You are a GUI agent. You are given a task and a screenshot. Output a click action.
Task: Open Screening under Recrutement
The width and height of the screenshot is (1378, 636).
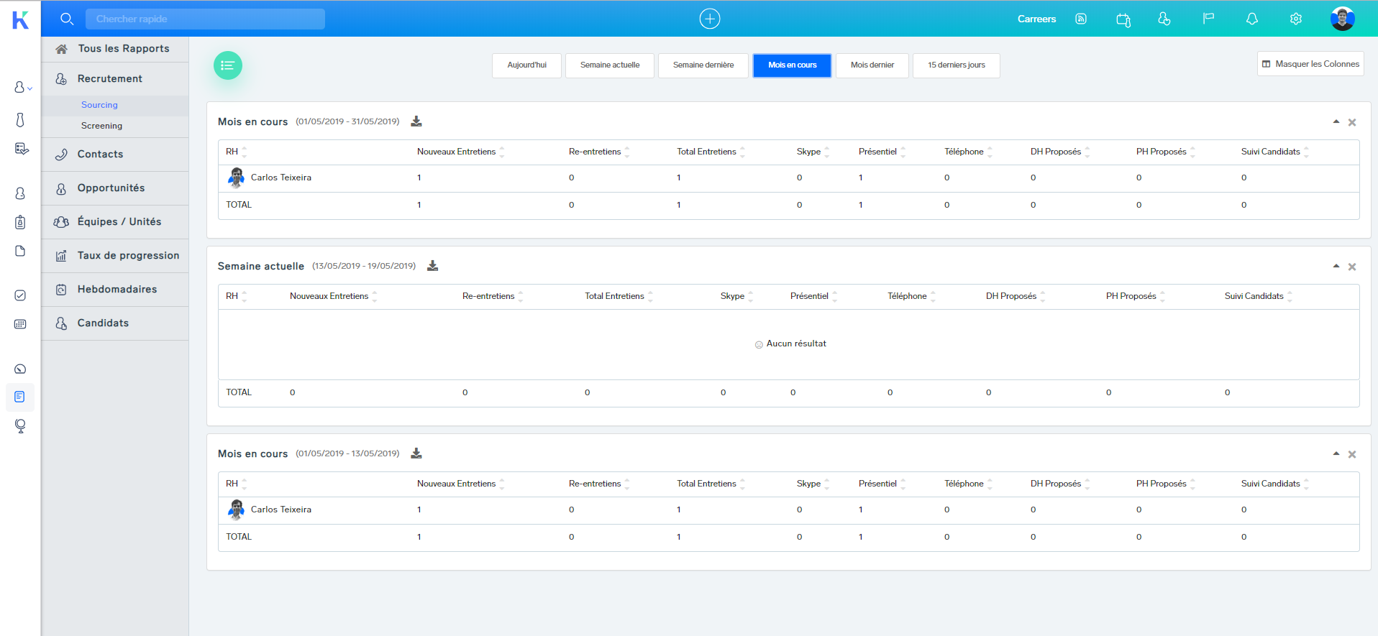(x=101, y=126)
